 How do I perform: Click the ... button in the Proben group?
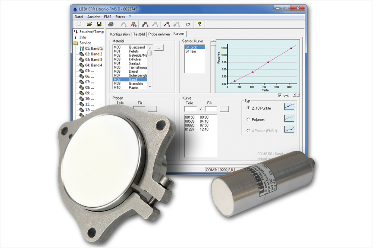coord(152,109)
